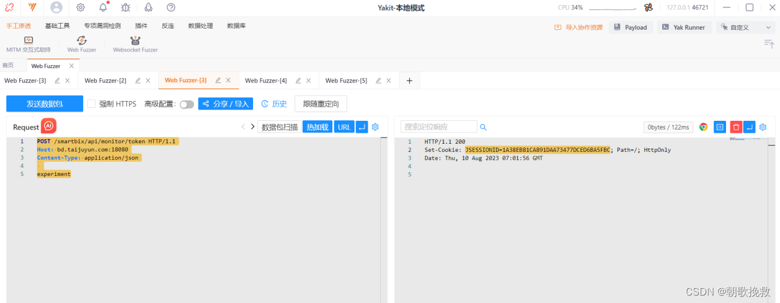The image size is (780, 303).
Task: Open Yak Runner
Action: (685, 27)
